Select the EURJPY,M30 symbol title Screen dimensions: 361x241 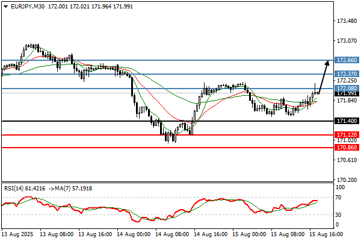28,7
